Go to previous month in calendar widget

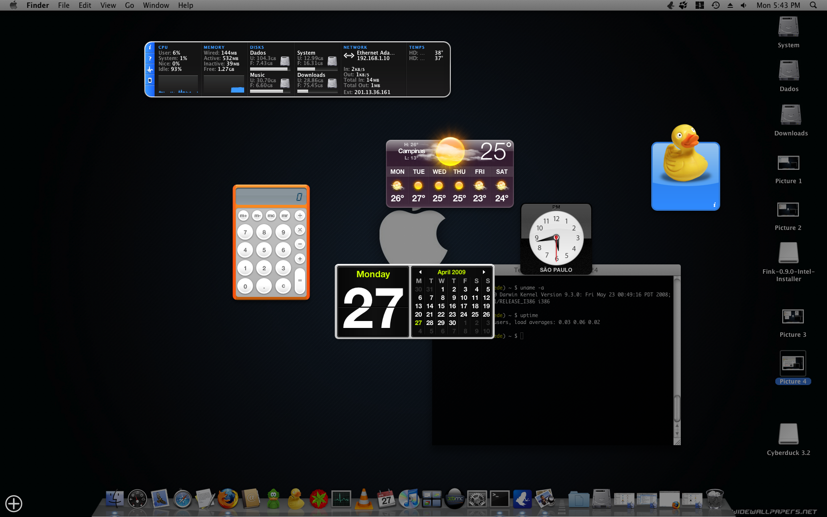420,272
